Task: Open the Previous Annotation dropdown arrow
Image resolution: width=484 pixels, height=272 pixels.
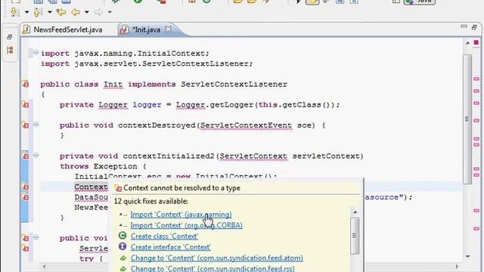Action: click(x=50, y=12)
